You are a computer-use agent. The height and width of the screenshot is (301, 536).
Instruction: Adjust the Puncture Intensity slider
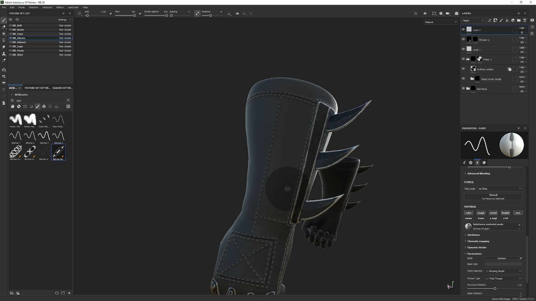[494, 288]
